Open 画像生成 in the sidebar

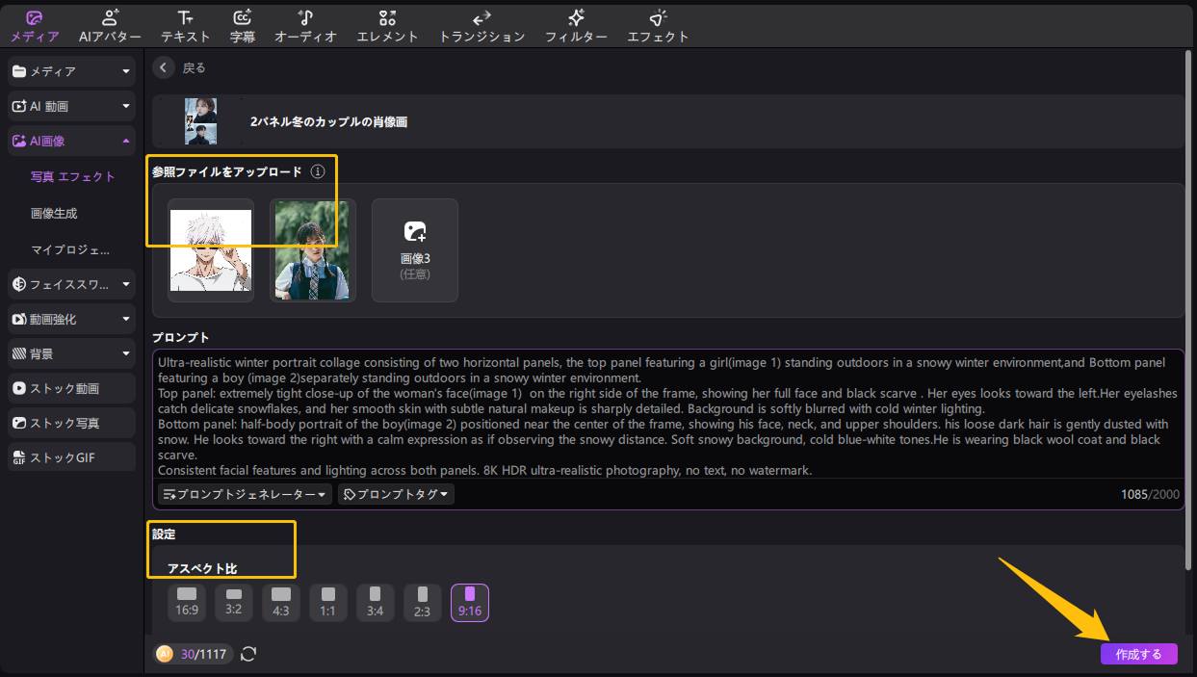(x=54, y=213)
